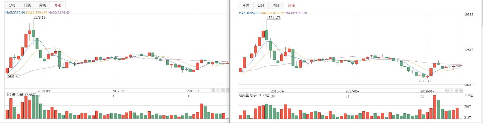Switch left chart to 周线 tab
Viewport: 483px width, 123px height.
click(43, 5)
